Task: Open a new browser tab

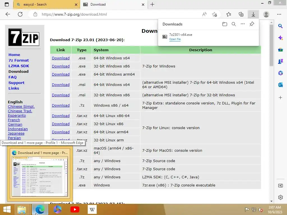Action: pyautogui.click(x=152, y=4)
